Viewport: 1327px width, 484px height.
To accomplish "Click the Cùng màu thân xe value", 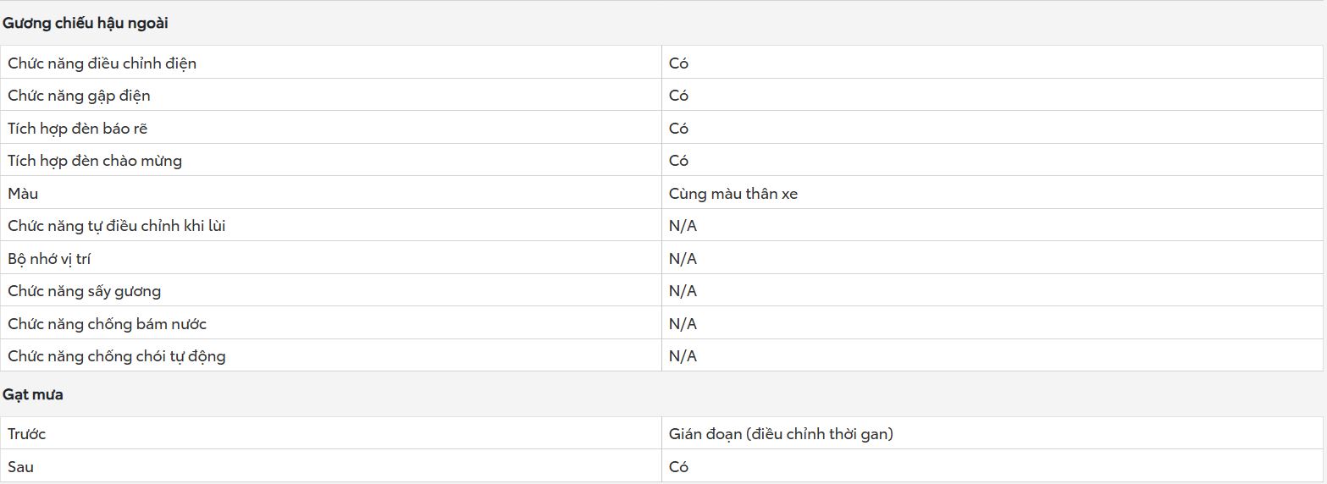I will click(x=733, y=194).
